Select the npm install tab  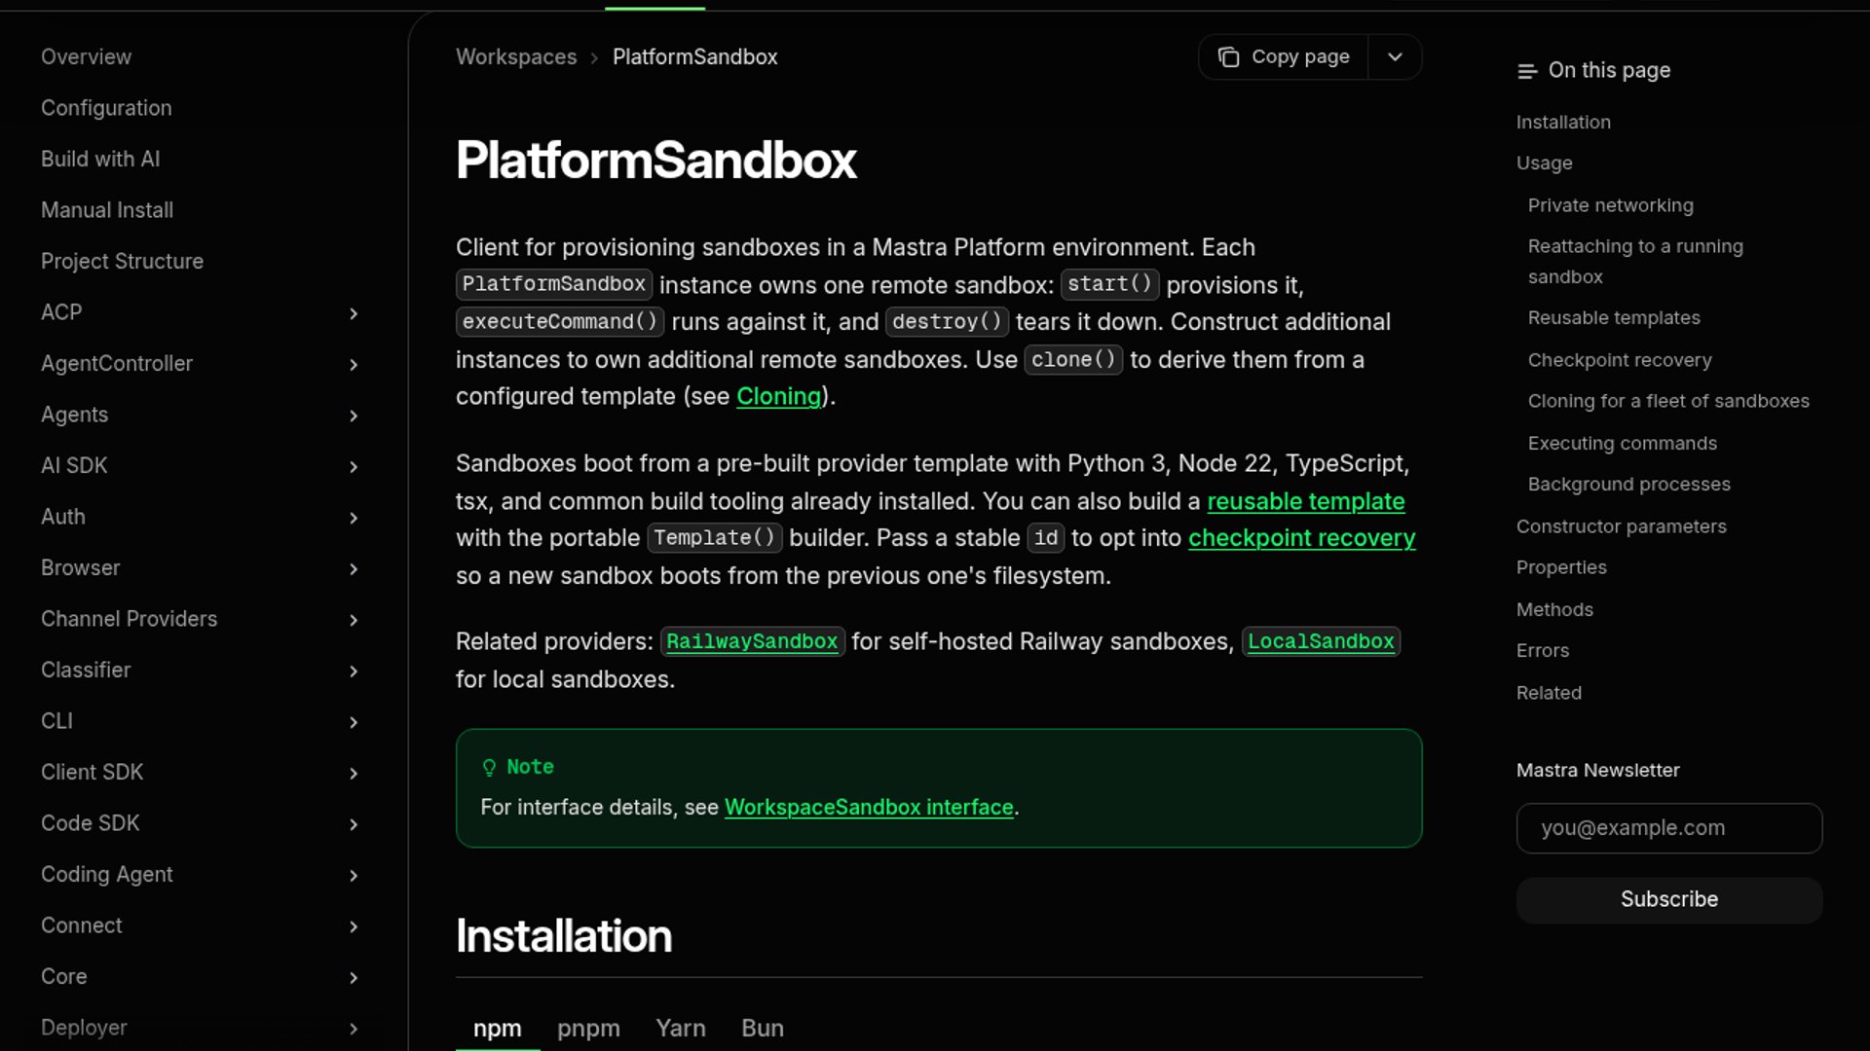coord(497,1028)
